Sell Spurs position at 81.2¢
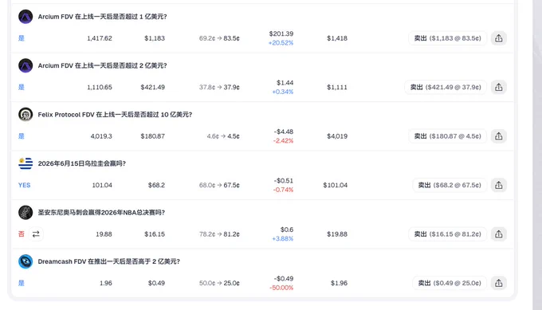 click(x=448, y=234)
